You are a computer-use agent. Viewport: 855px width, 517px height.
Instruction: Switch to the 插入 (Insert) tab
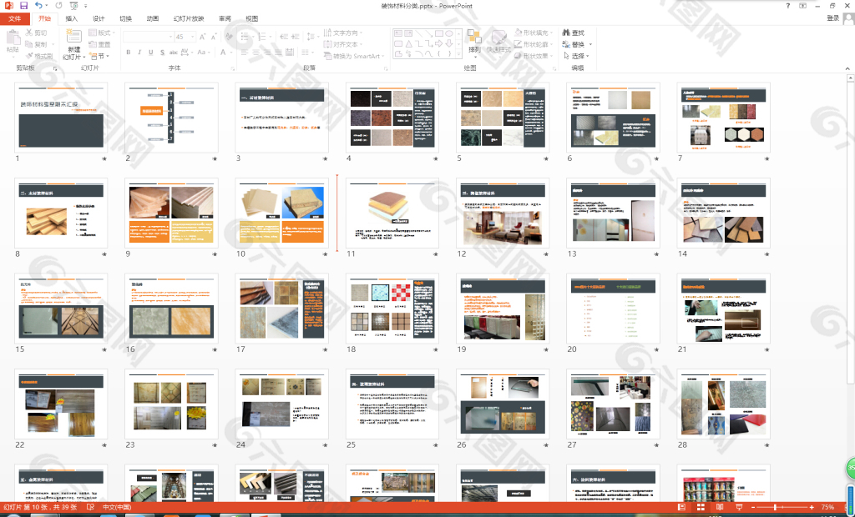72,18
